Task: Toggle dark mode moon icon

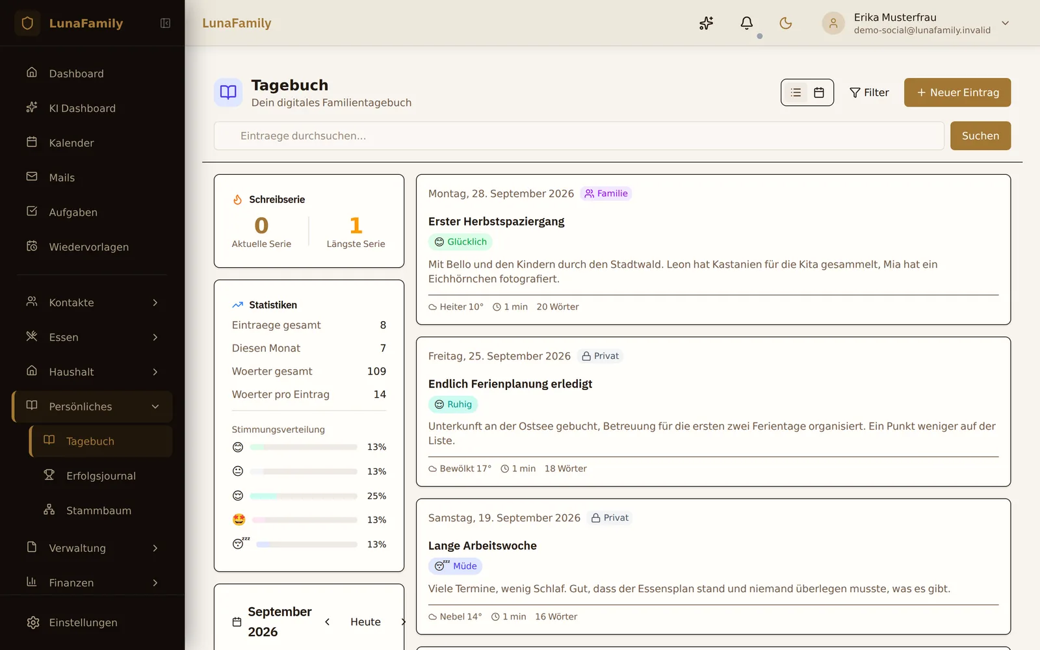Action: pyautogui.click(x=786, y=23)
